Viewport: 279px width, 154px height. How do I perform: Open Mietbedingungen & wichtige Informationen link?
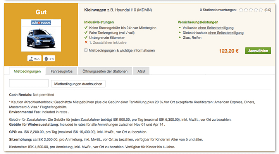pyautogui.click(x=122, y=50)
